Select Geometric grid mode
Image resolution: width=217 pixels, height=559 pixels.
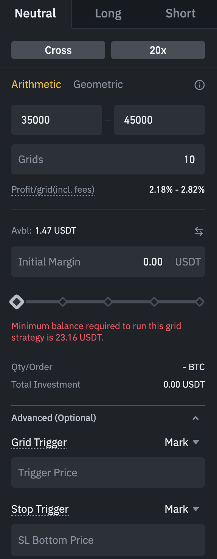click(98, 84)
